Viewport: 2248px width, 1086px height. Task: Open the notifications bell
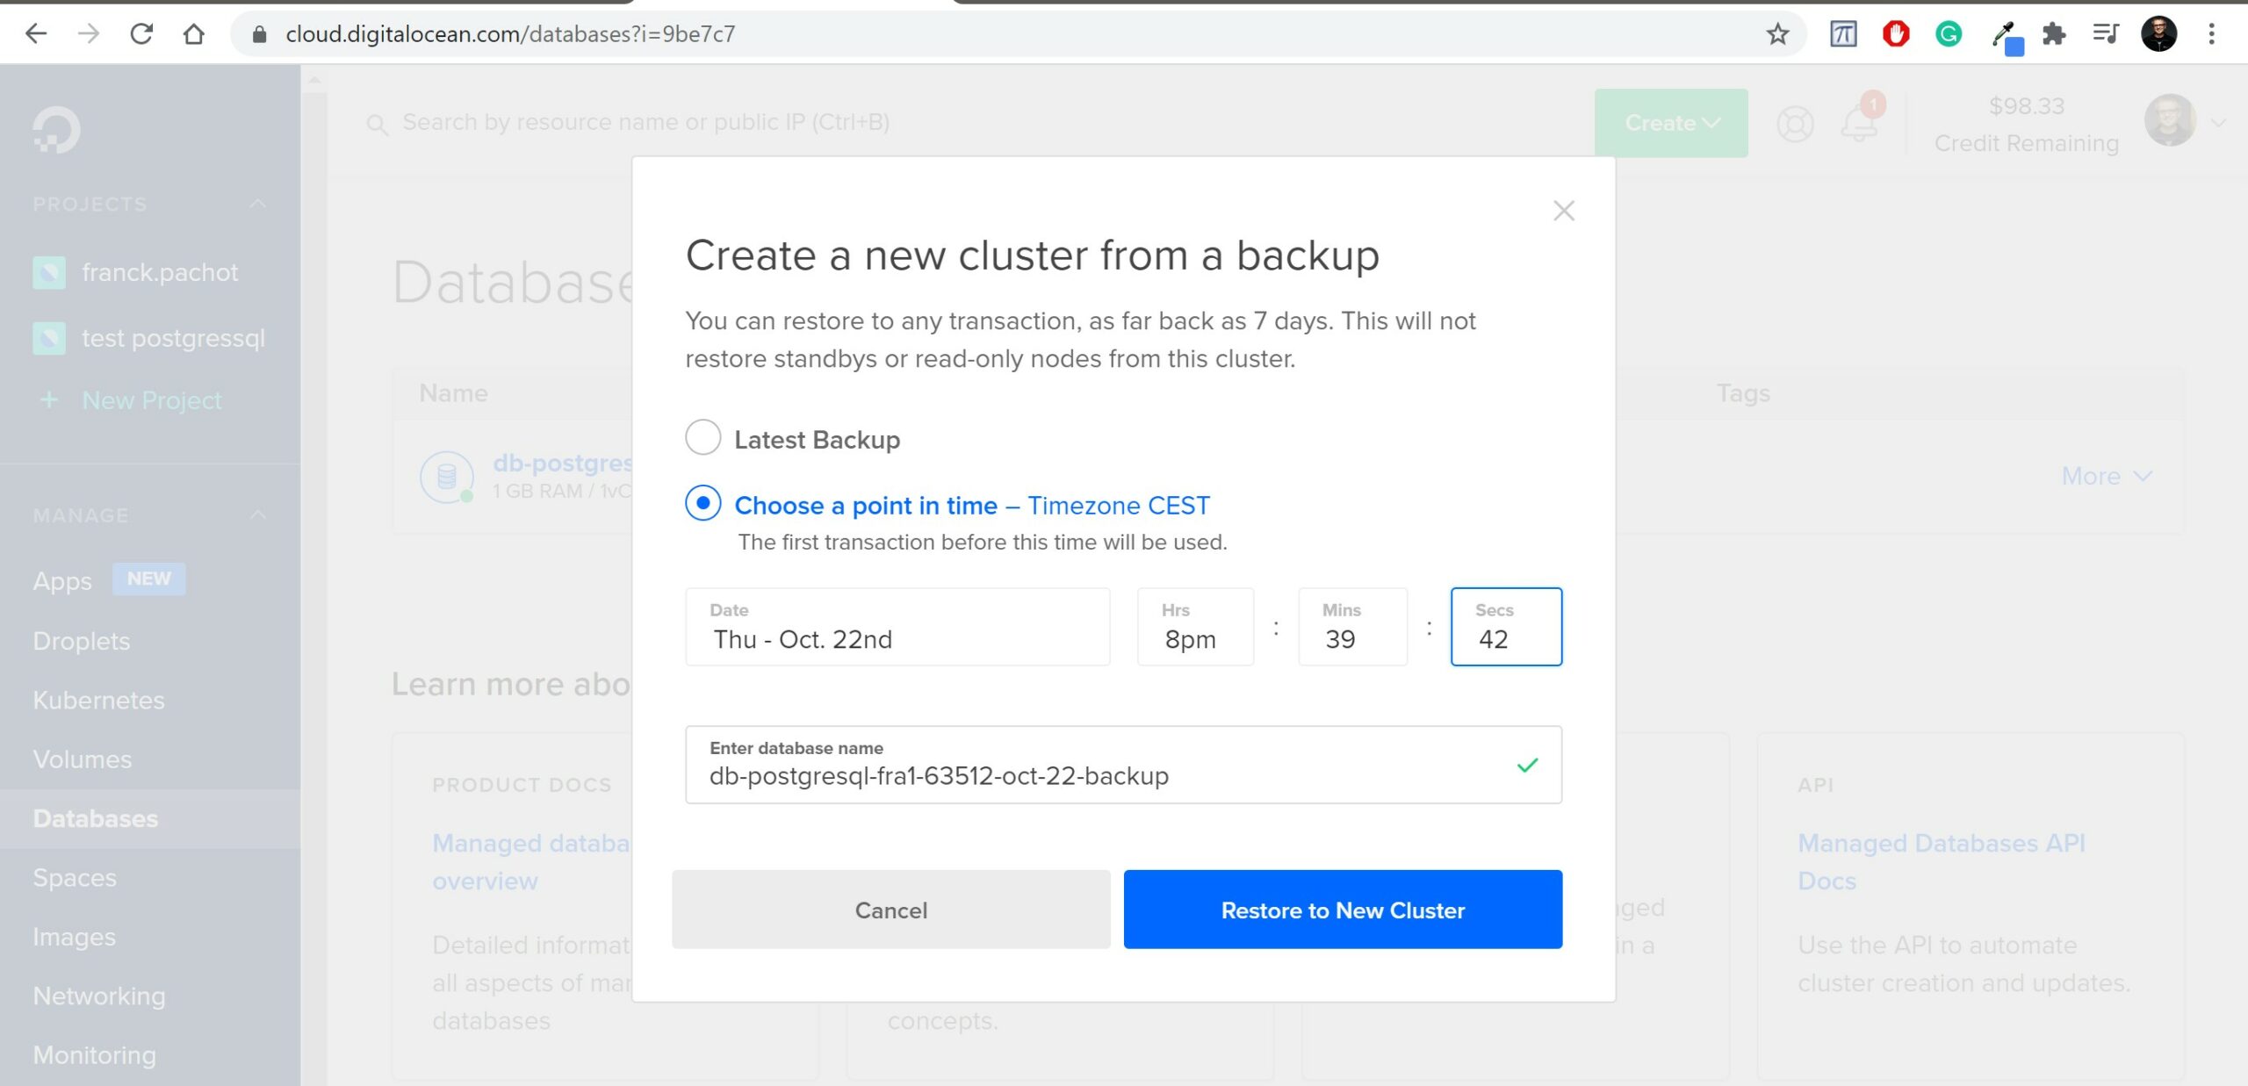pos(1860,121)
